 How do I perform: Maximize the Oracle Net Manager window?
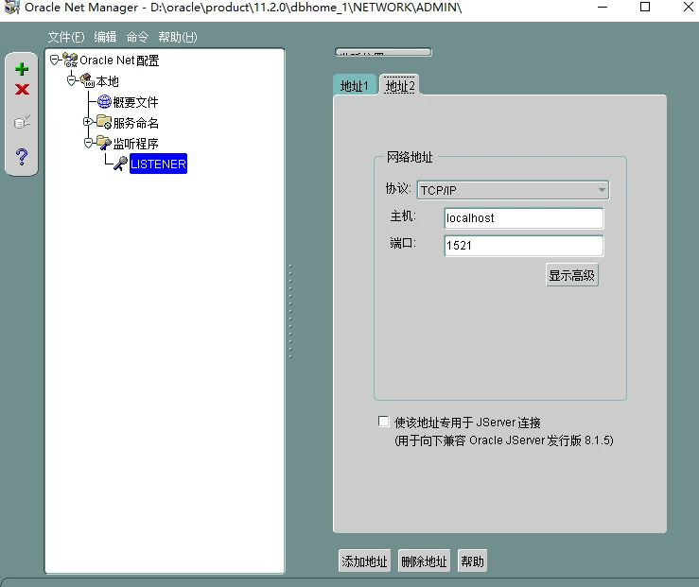(645, 8)
